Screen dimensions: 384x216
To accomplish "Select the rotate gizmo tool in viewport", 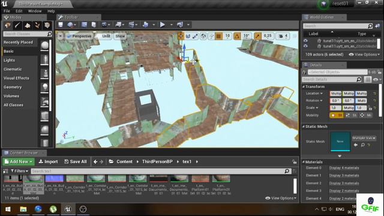I will coord(188,36).
